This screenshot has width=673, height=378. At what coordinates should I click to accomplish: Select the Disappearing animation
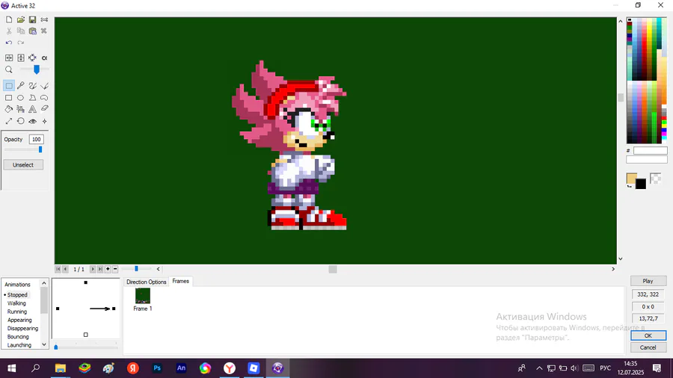22,328
